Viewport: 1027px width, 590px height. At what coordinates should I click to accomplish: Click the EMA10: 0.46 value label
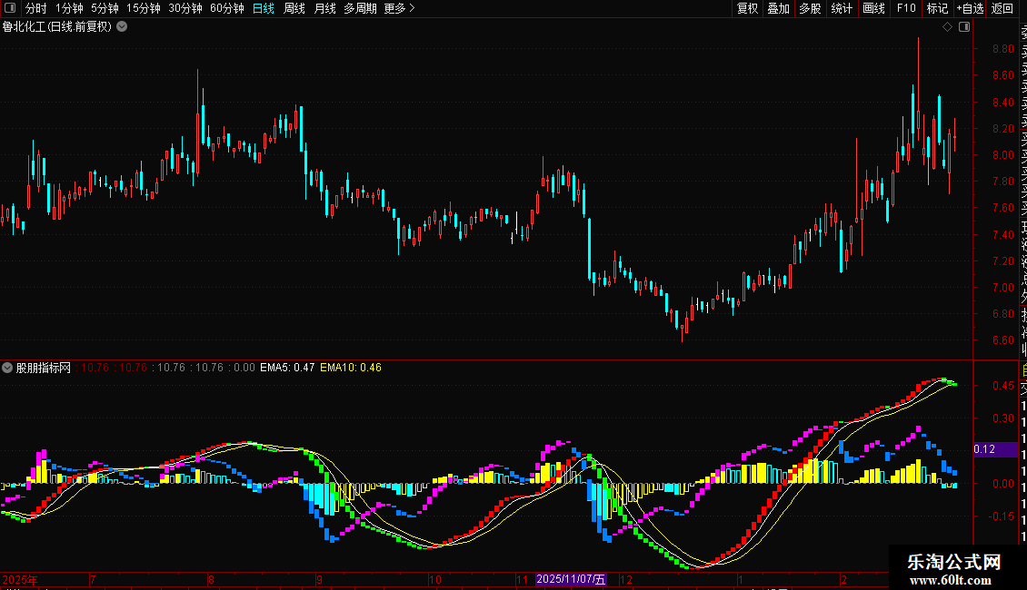351,368
